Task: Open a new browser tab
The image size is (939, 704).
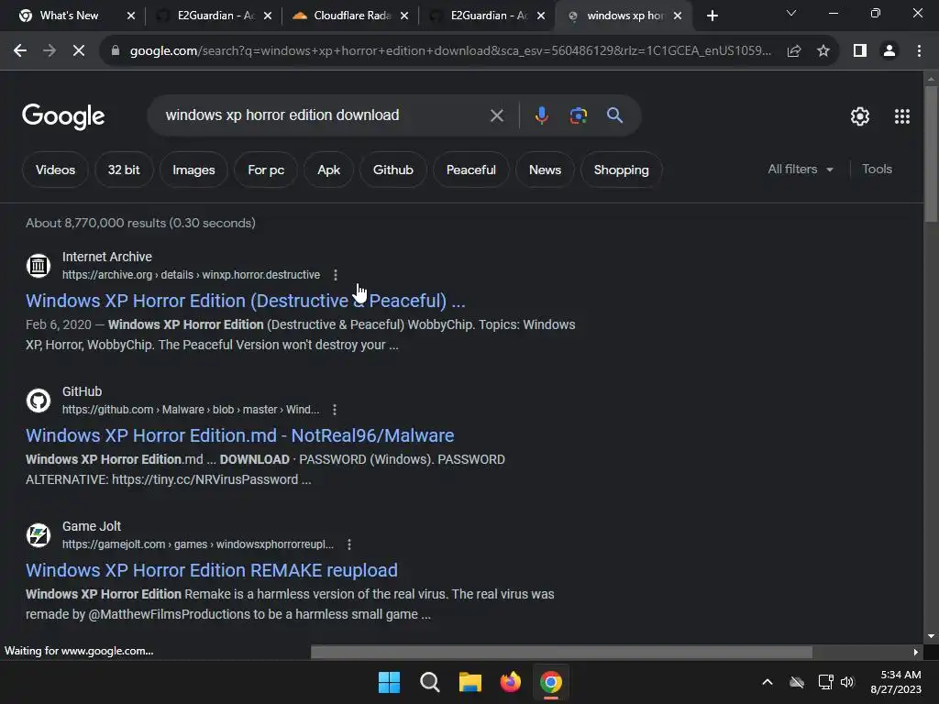Action: [x=712, y=16]
